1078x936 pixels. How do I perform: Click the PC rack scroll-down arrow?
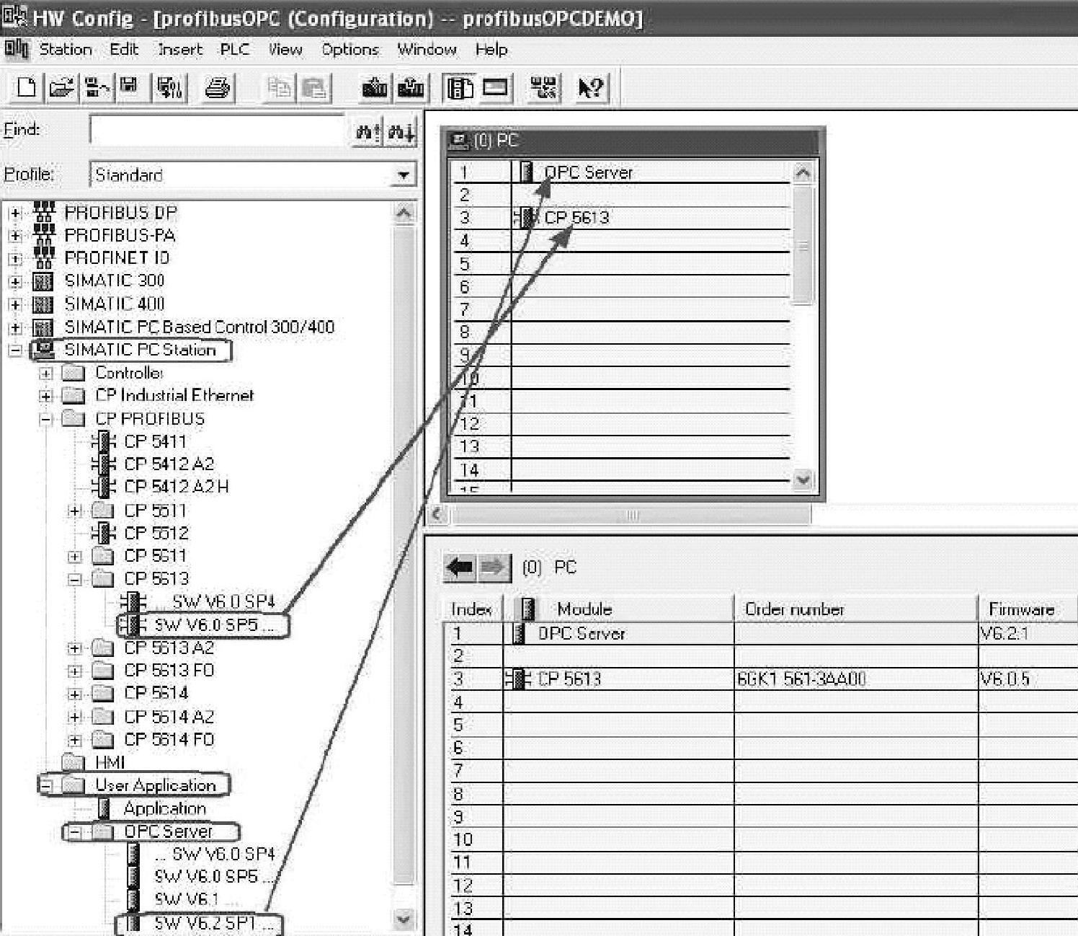click(803, 480)
